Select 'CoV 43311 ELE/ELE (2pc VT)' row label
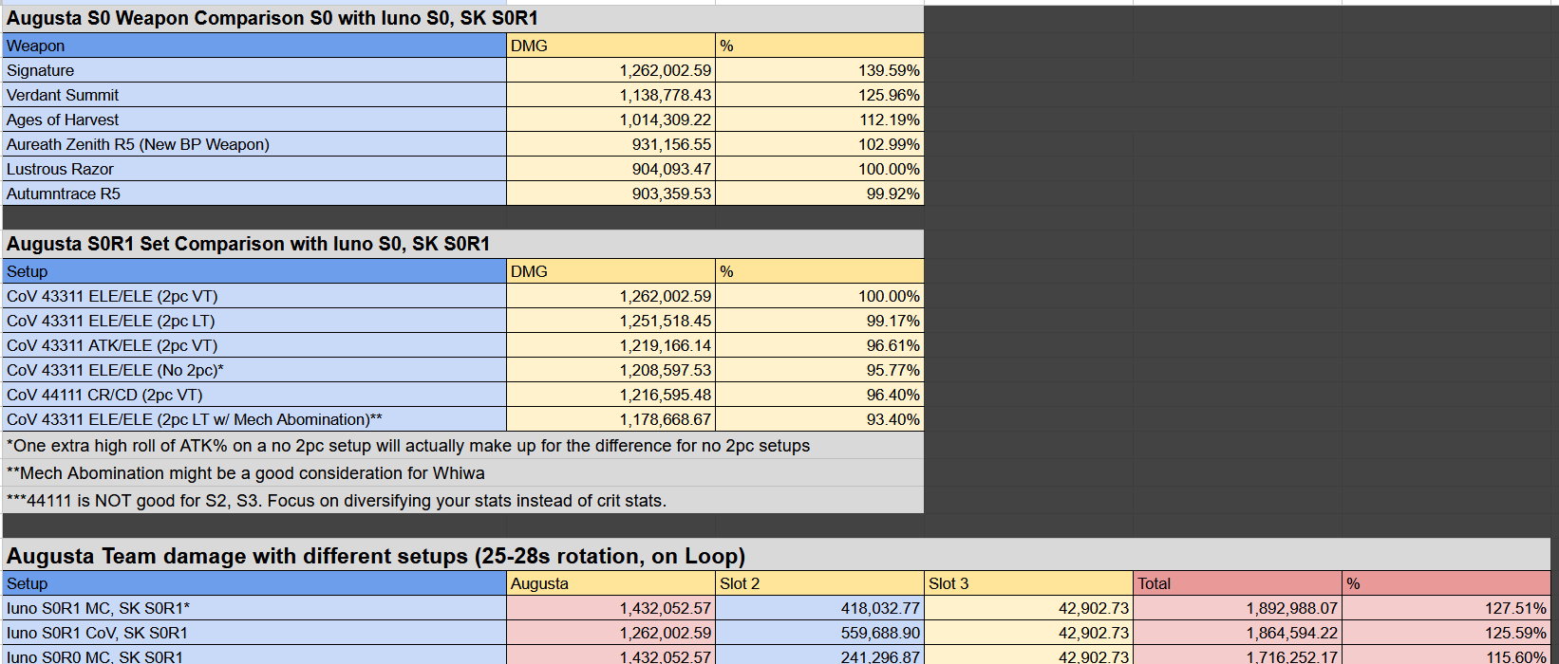Image resolution: width=1559 pixels, height=664 pixels. coord(254,296)
